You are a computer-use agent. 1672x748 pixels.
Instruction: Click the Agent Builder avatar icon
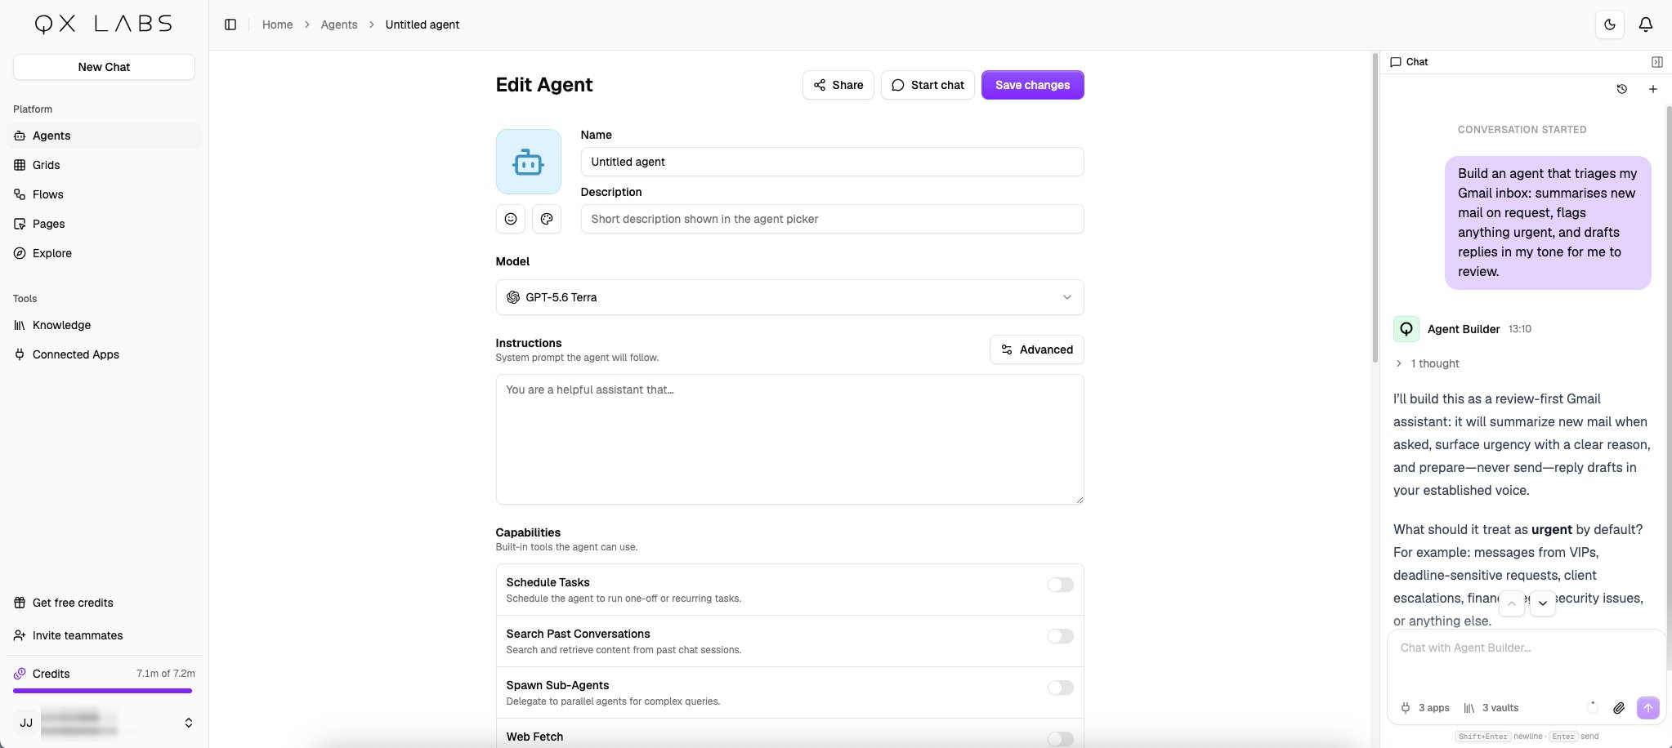pyautogui.click(x=1406, y=329)
